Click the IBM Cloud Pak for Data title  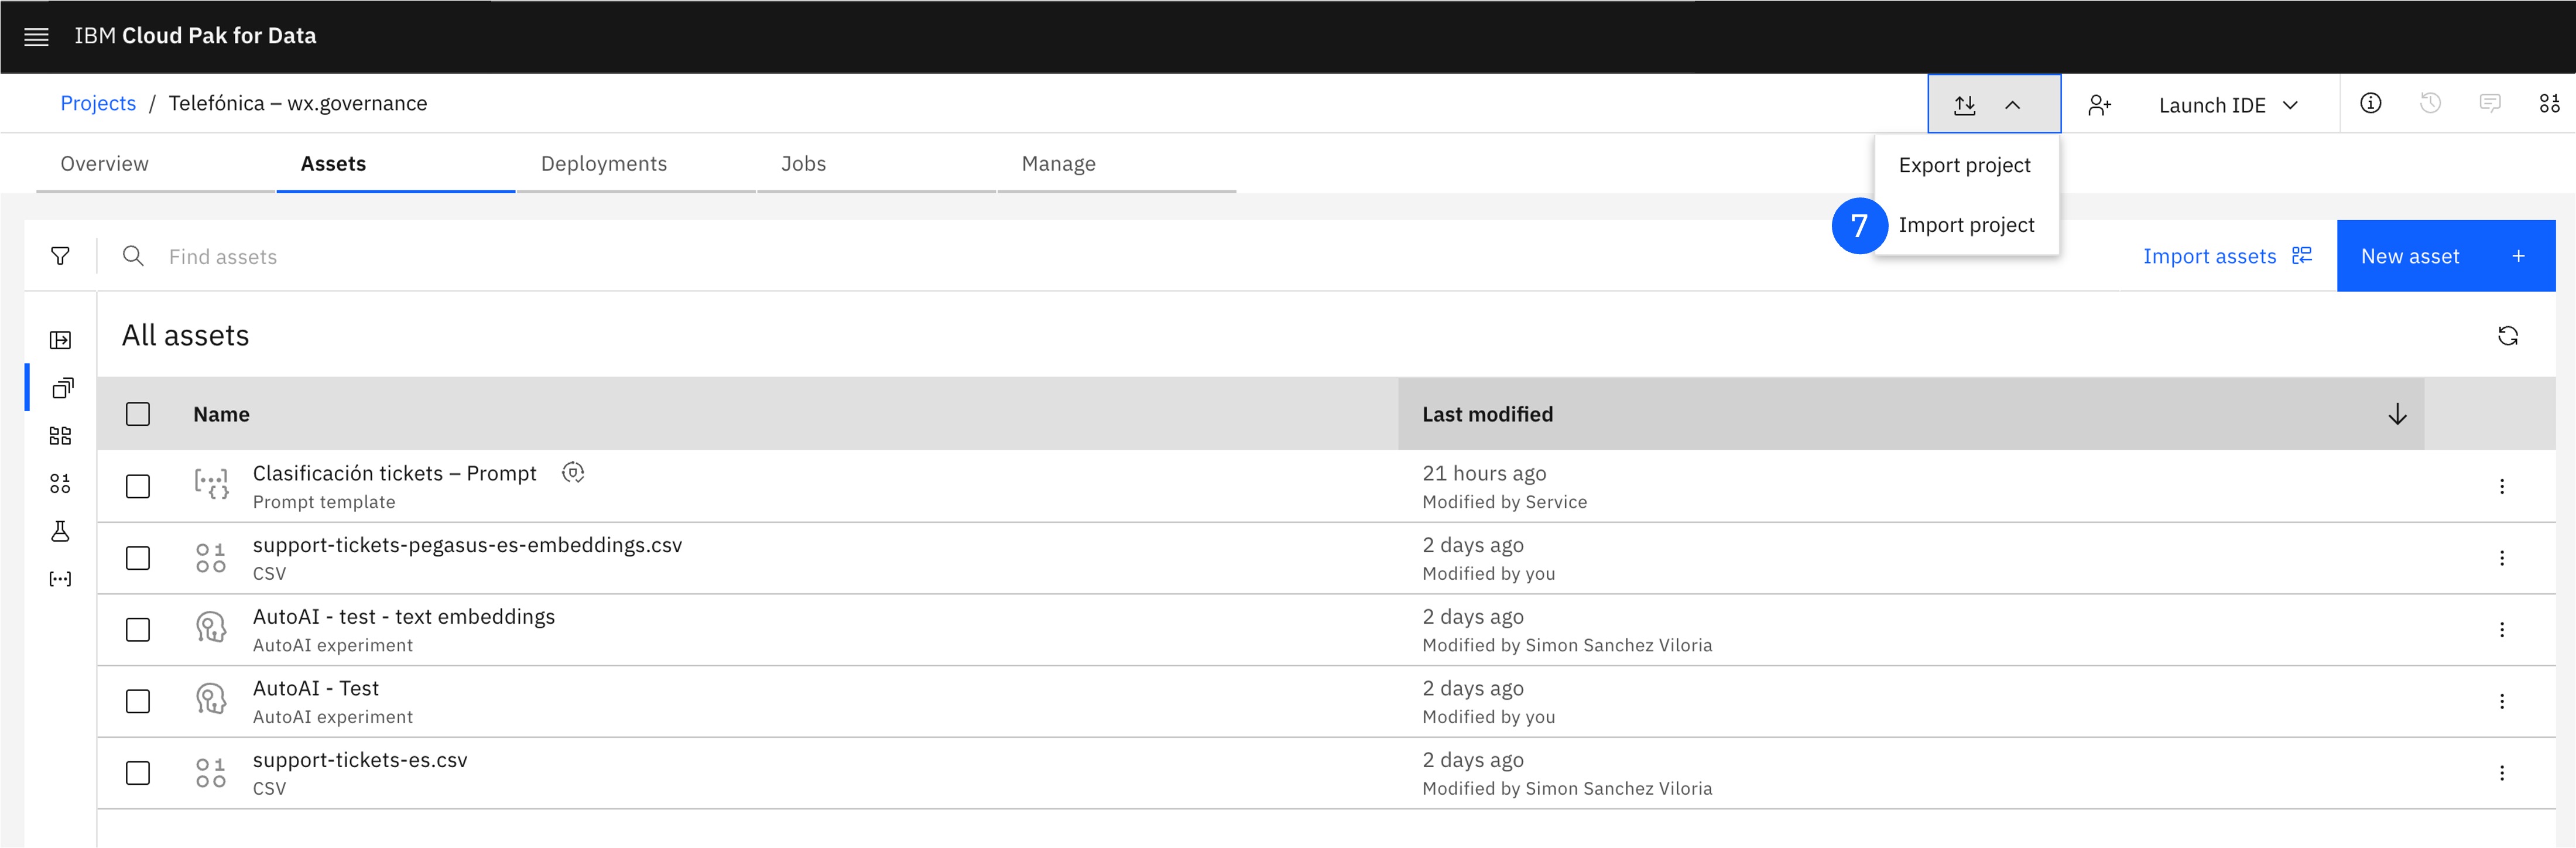195,36
